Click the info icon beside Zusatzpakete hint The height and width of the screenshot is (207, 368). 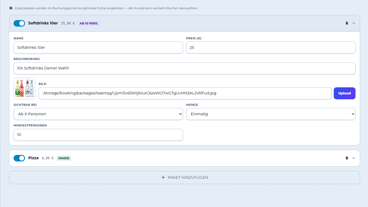coord(11,8)
